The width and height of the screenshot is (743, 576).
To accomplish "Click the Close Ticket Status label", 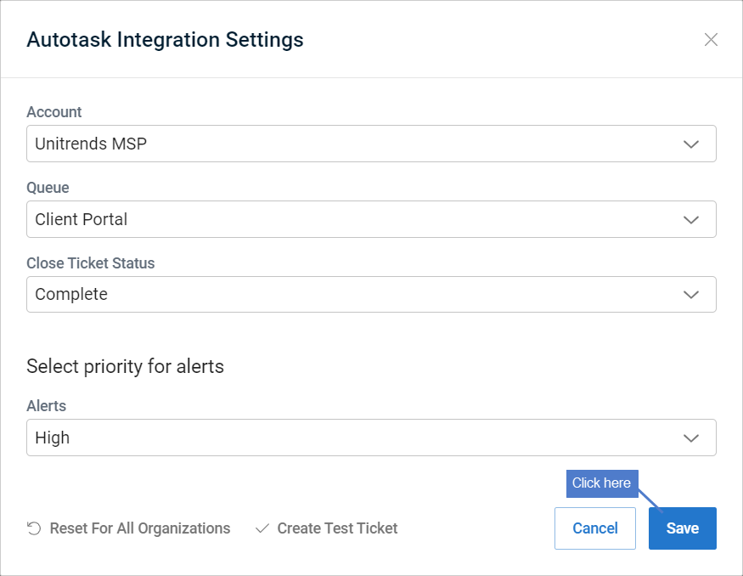I will click(91, 263).
